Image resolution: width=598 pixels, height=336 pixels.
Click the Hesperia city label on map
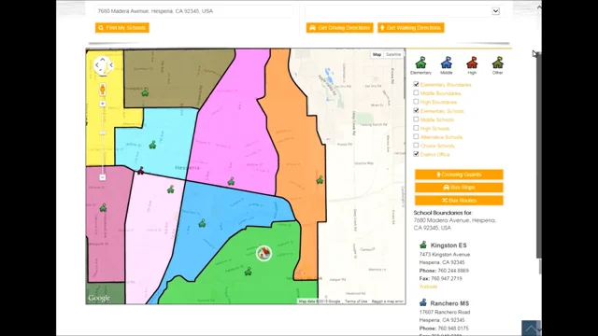[x=187, y=168]
